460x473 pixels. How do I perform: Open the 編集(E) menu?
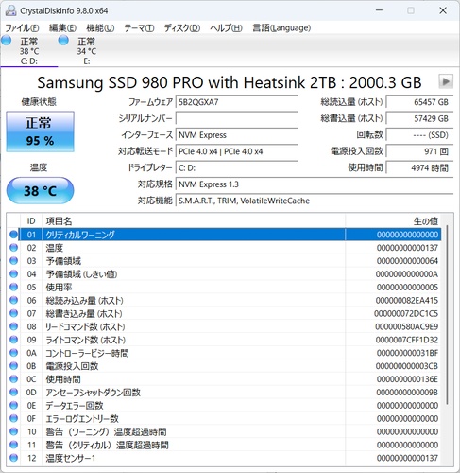click(62, 28)
